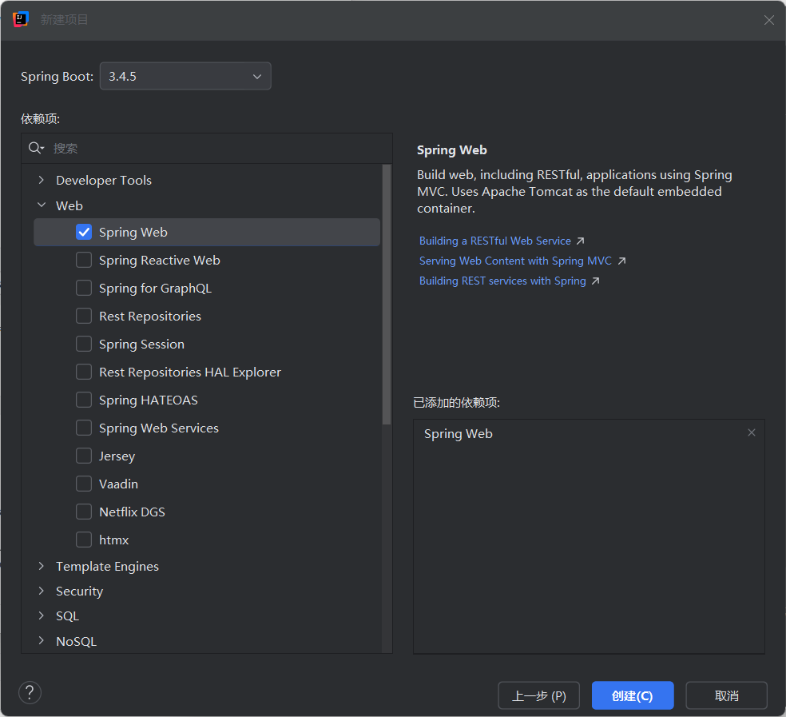Select the Spring HATEOAS checkbox

pos(84,400)
